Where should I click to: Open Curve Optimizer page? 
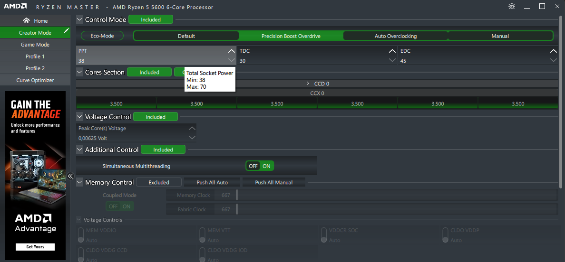[x=35, y=80]
